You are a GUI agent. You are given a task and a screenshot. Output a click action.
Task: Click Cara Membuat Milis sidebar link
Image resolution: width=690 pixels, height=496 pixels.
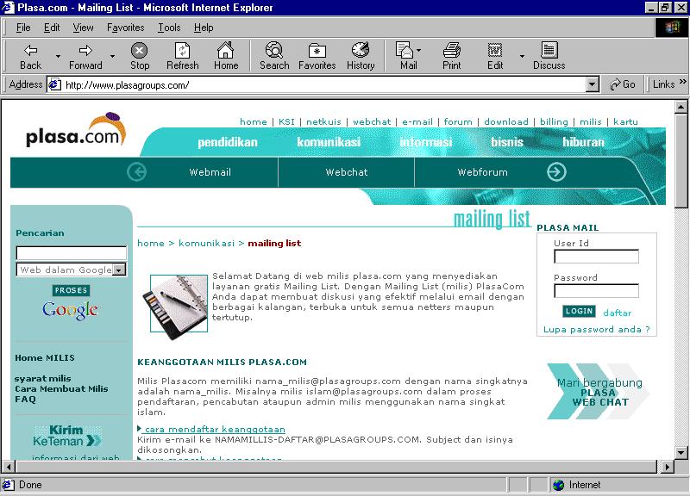(61, 389)
